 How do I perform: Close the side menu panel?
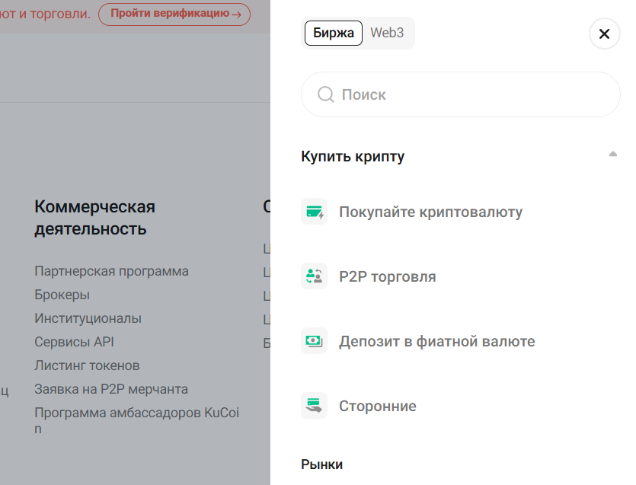[x=604, y=34]
